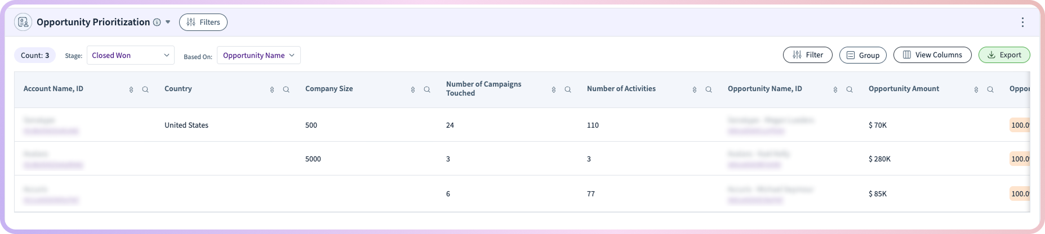
Task: Search the Number of Activities column
Action: (x=709, y=89)
